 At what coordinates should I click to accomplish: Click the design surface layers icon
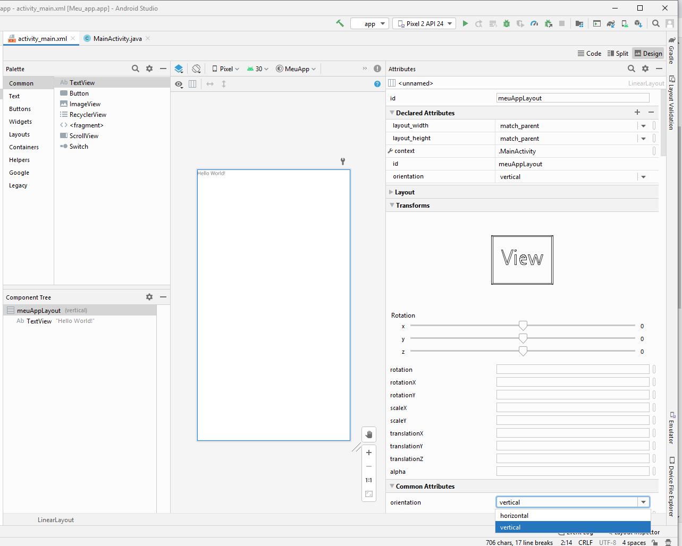pyautogui.click(x=179, y=69)
